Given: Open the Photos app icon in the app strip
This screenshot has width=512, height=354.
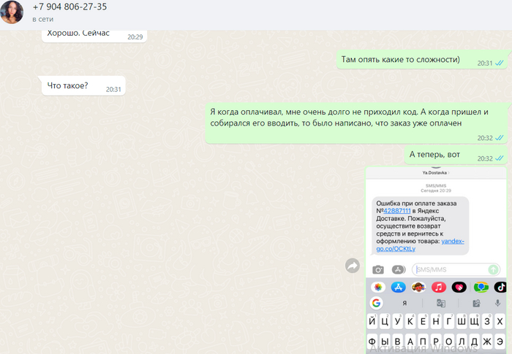Looking at the screenshot, I should 378,287.
